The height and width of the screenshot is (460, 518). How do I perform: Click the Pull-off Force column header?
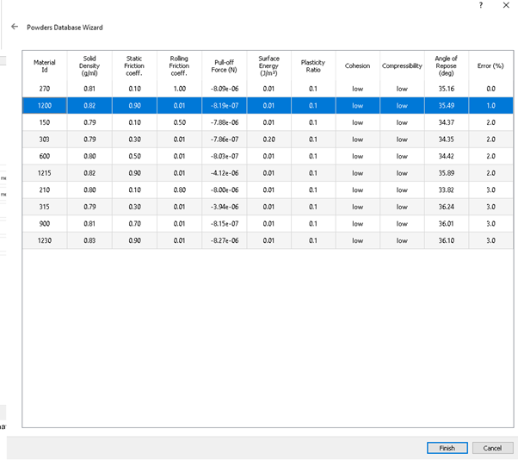(x=224, y=65)
